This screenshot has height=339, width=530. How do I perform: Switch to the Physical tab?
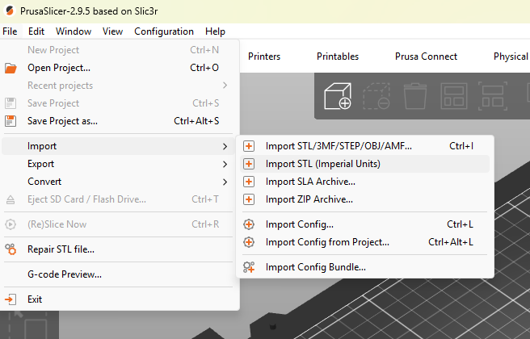click(511, 56)
